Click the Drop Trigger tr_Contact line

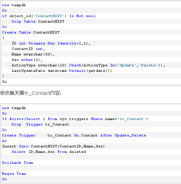click(x=40, y=124)
